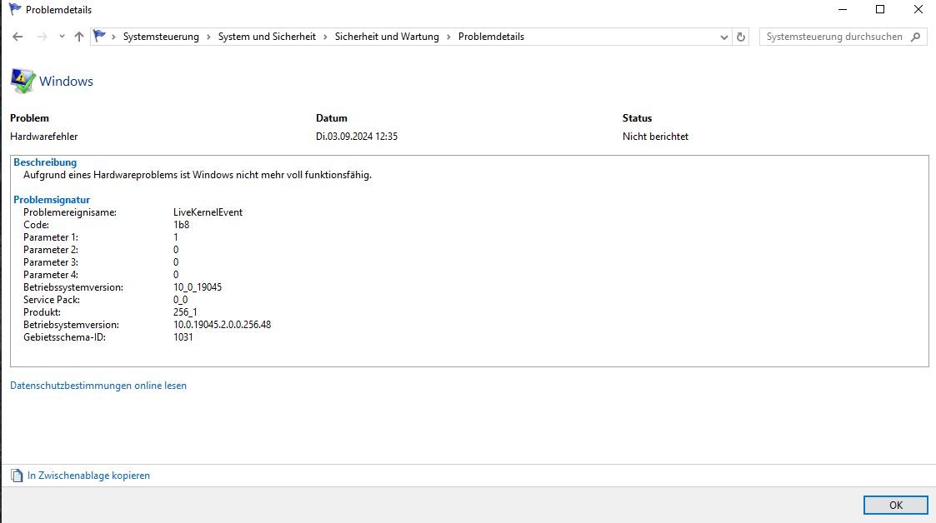Viewport: 936px width, 523px height.
Task: Expand chevron after Sicherheit und Wartung
Action: tap(448, 37)
